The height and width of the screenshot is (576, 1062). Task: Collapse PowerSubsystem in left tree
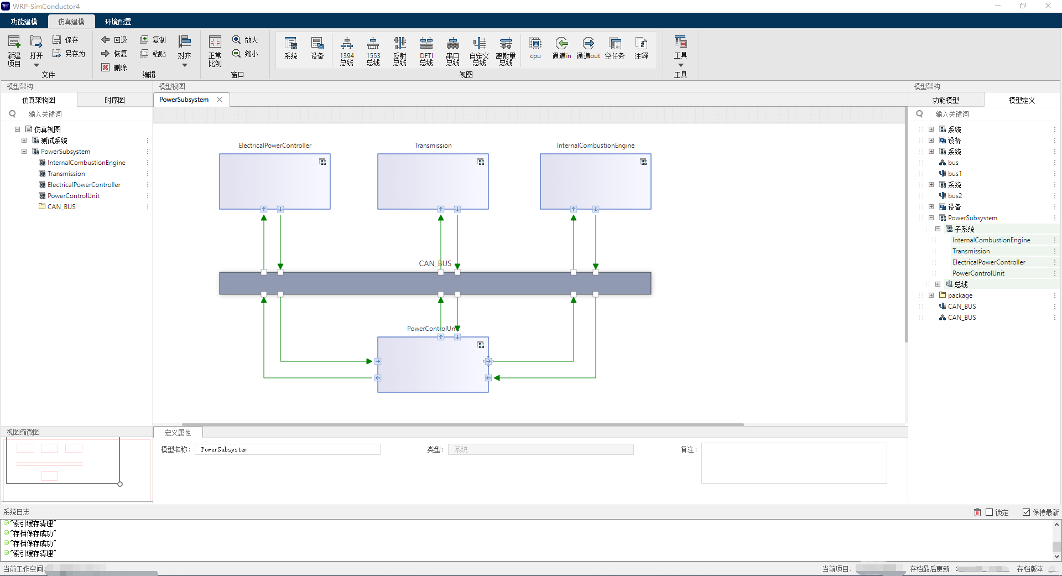[24, 152]
